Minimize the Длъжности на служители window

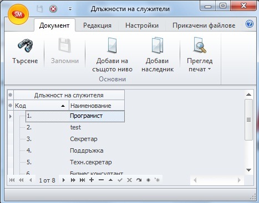(209, 7)
